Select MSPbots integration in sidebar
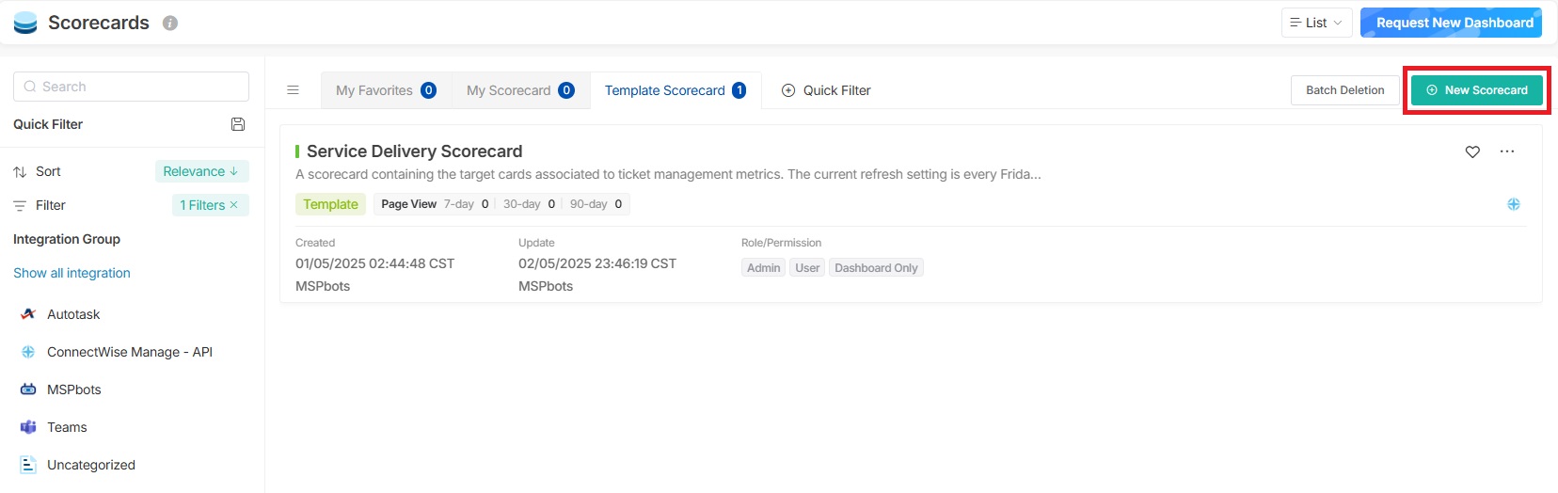Viewport: 1558px width, 493px height. (x=73, y=390)
